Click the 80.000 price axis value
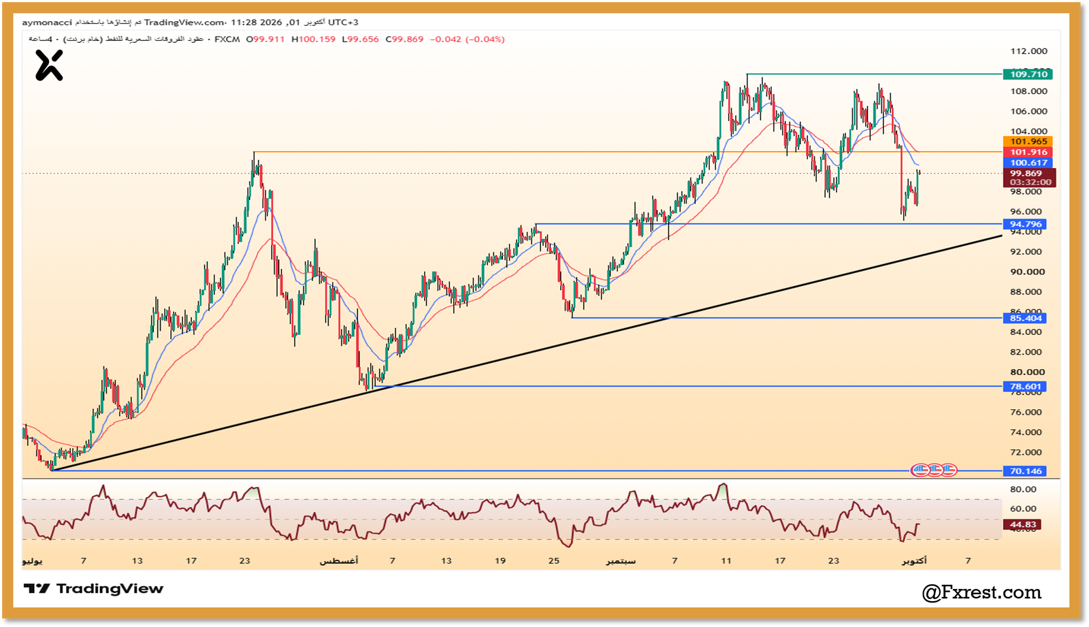1089x627 pixels. click(x=1027, y=372)
